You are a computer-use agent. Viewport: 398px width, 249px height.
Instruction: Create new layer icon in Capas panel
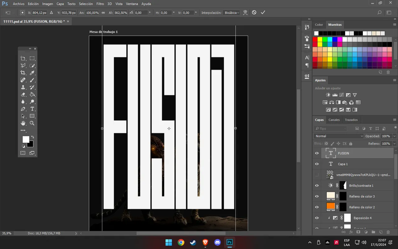point(381,232)
